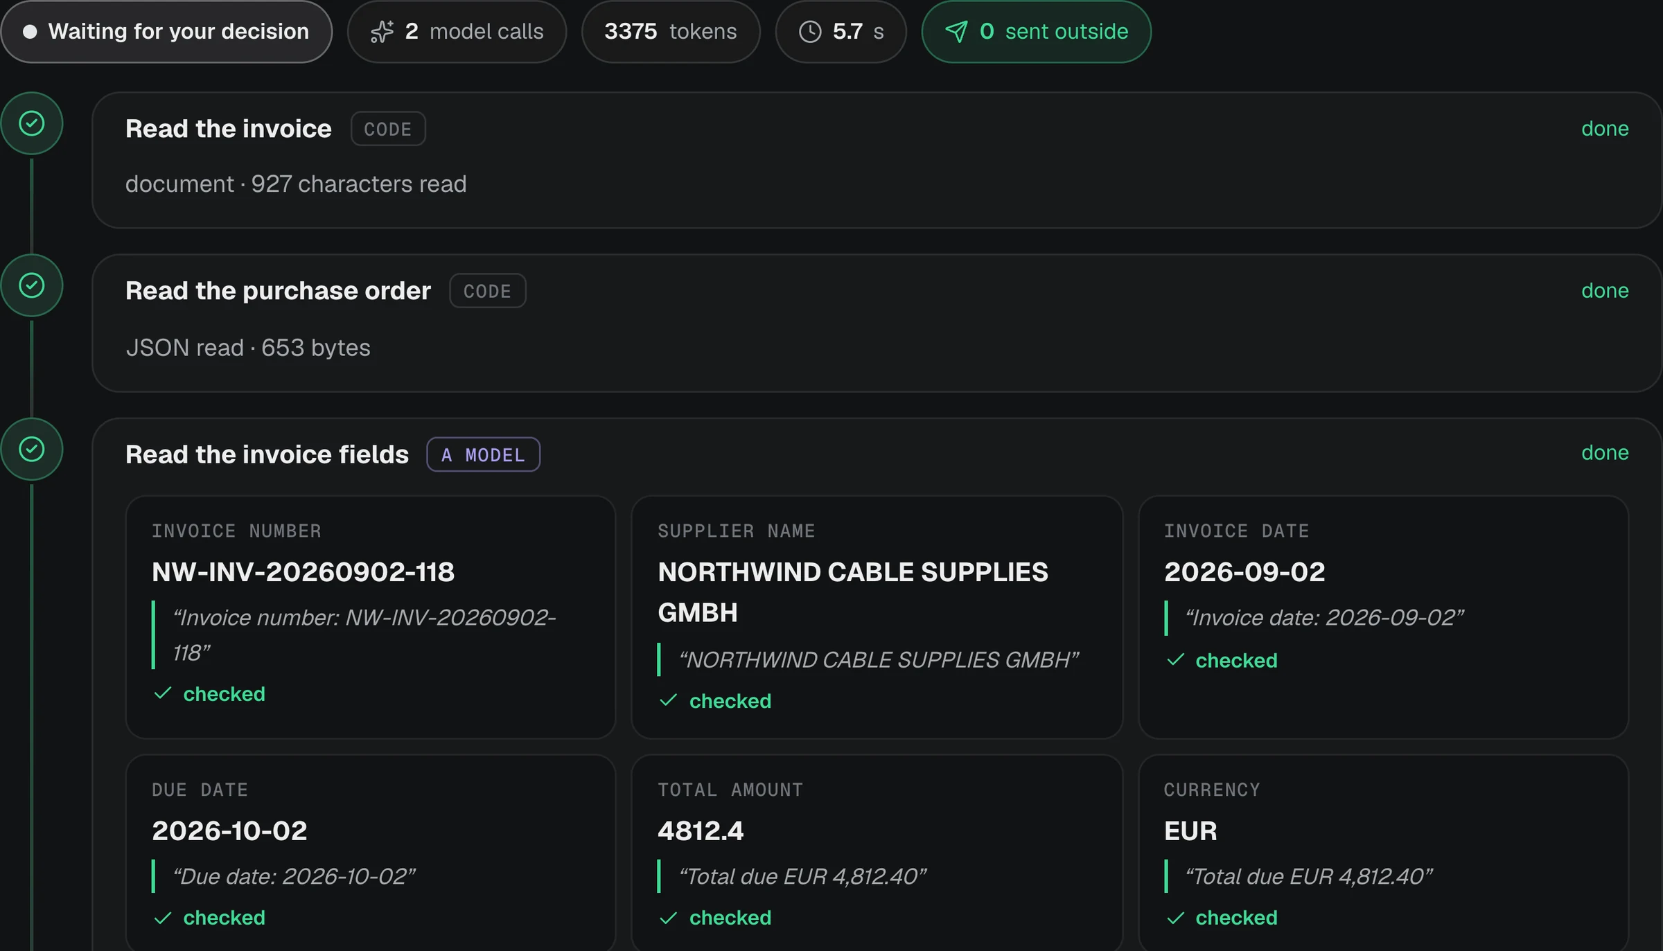Viewport: 1663px width, 951px height.
Task: Click the A MODEL tag on invoice fields
Action: pyautogui.click(x=483, y=455)
